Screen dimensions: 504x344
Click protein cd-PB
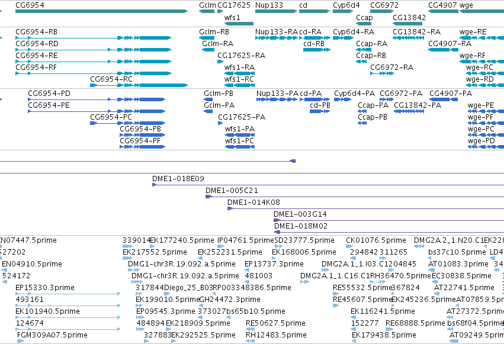(320, 111)
